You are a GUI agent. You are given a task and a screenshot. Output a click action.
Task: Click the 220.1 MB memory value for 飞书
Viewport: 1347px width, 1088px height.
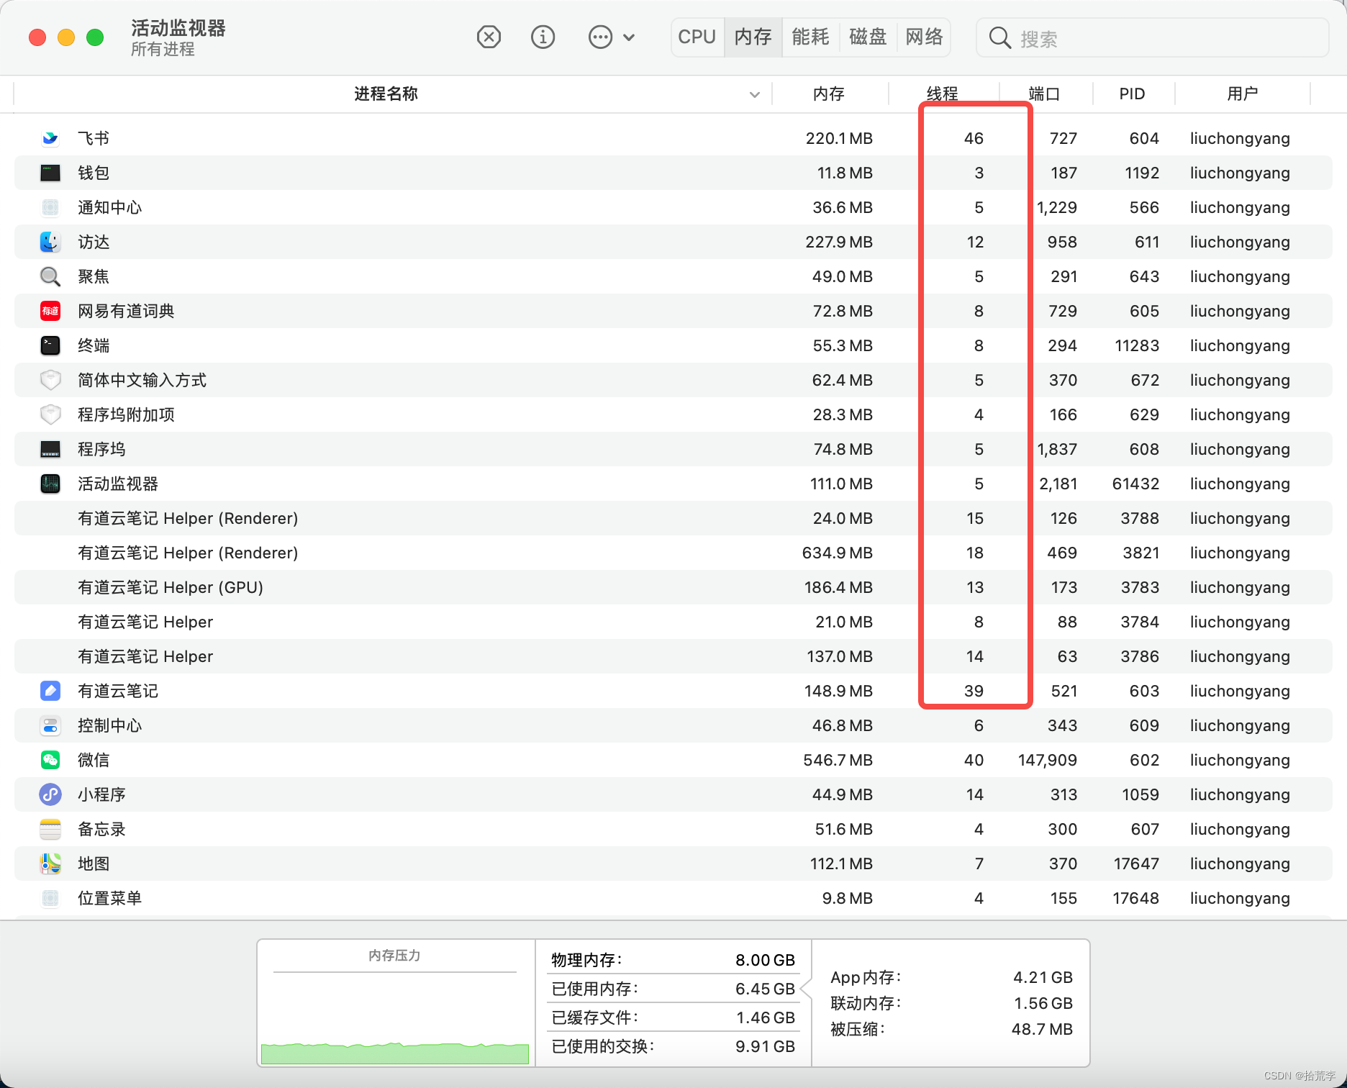(x=839, y=138)
